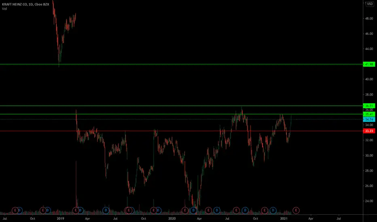
Task: Click the 30.00 price axis label
Action: click(x=369, y=155)
